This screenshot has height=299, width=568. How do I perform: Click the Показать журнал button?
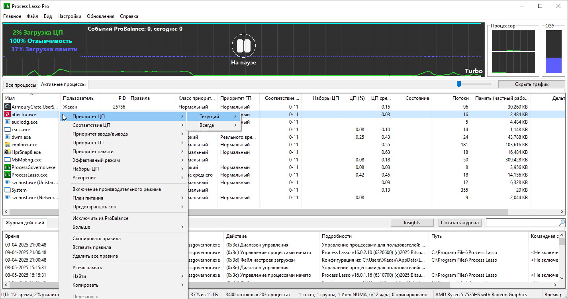(460, 223)
